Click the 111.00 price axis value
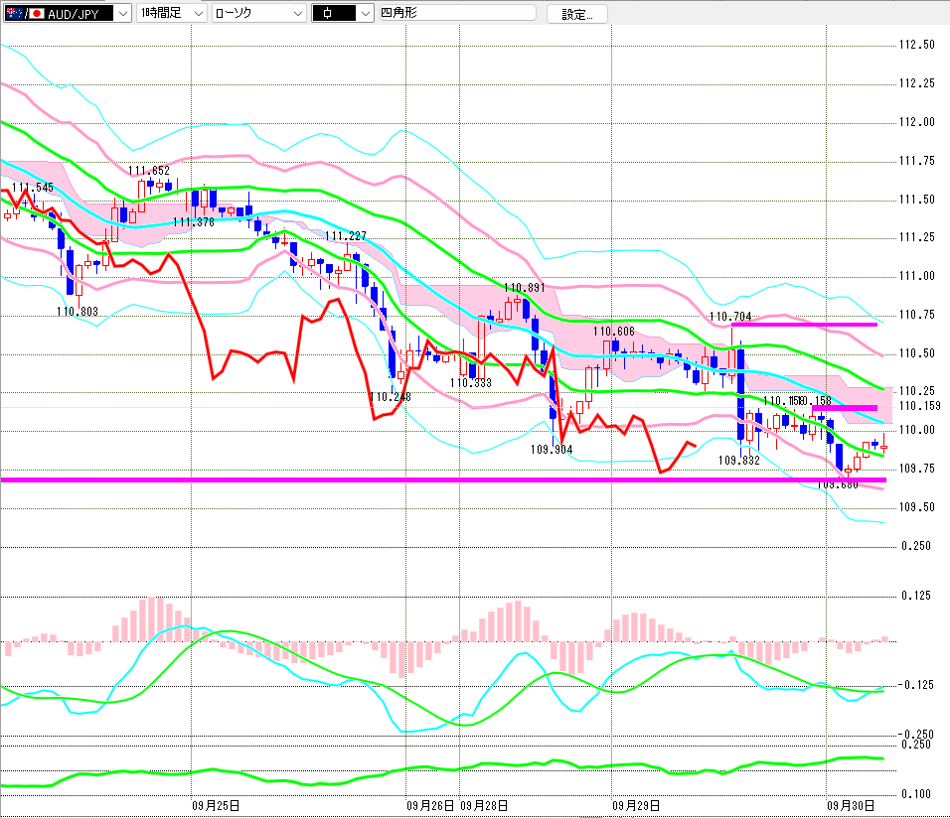This screenshot has height=818, width=950. point(917,276)
